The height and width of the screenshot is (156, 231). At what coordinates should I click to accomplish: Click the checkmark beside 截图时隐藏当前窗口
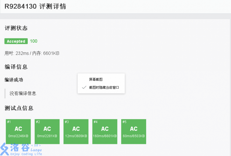coord(84,87)
